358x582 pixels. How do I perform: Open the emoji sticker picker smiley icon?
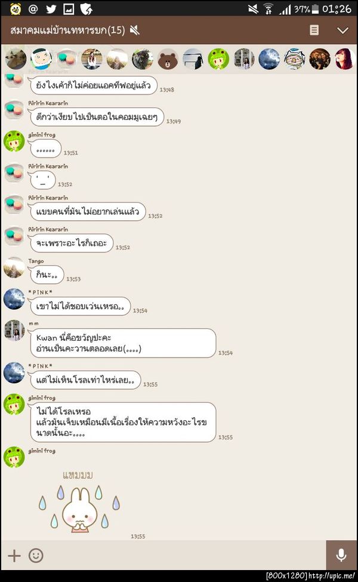36,556
